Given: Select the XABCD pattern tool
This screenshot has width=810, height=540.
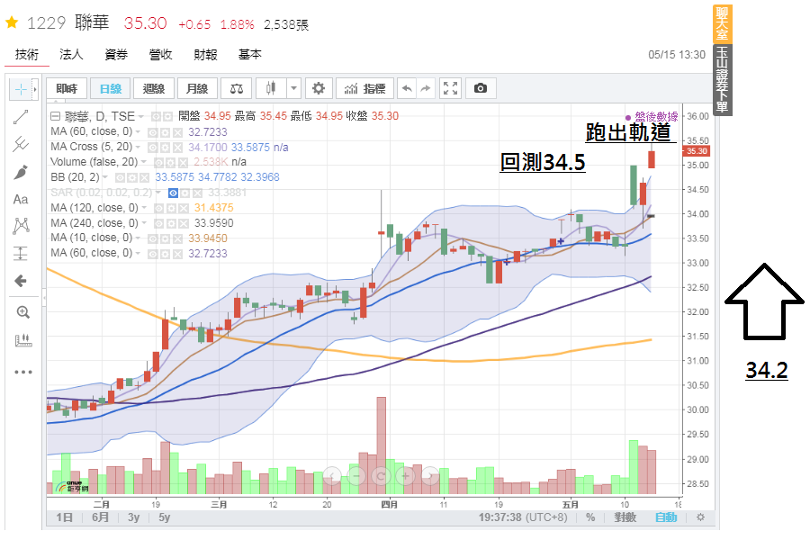Looking at the screenshot, I should click(x=22, y=226).
